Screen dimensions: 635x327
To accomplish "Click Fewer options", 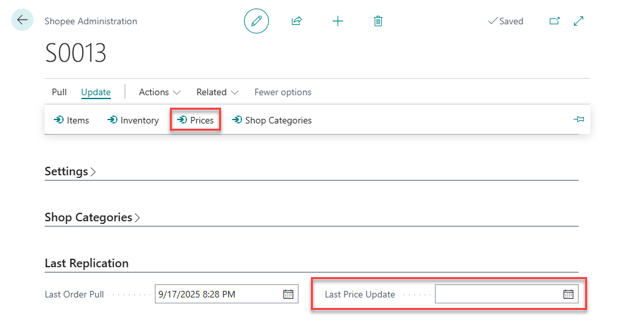I will click(283, 93).
